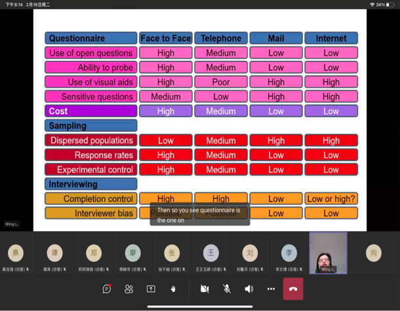Select the participant avatar 王
The height and width of the screenshot is (311, 400).
[210, 253]
